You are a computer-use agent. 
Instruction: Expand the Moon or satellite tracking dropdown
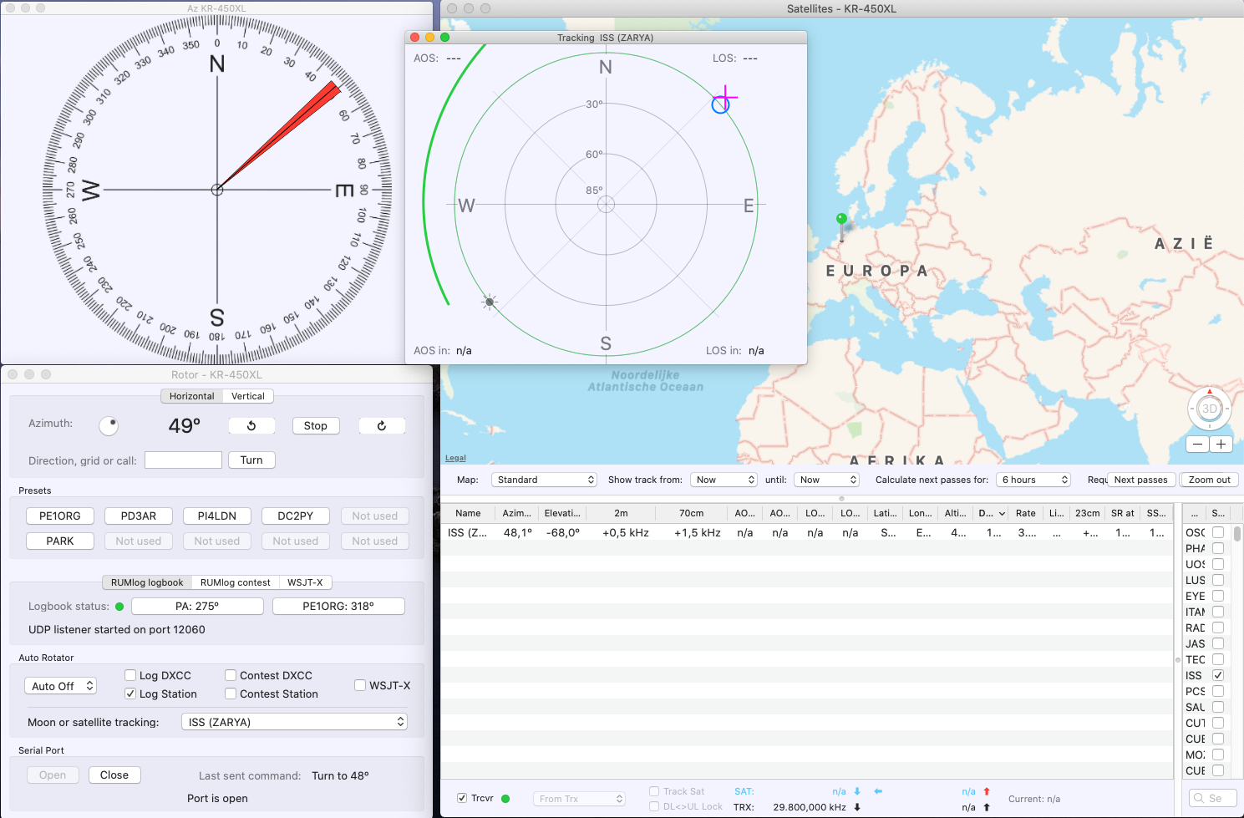(x=294, y=722)
